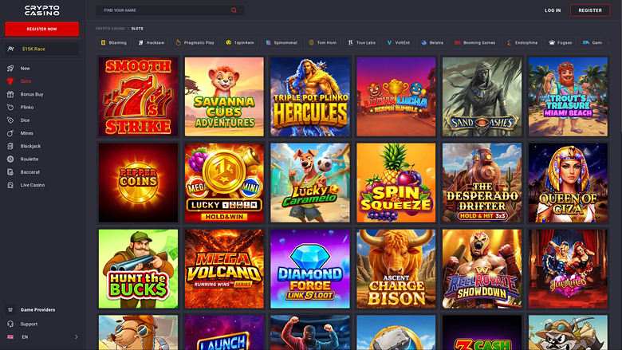Click the search magnifier icon
Image resolution: width=622 pixels, height=350 pixels.
234,10
